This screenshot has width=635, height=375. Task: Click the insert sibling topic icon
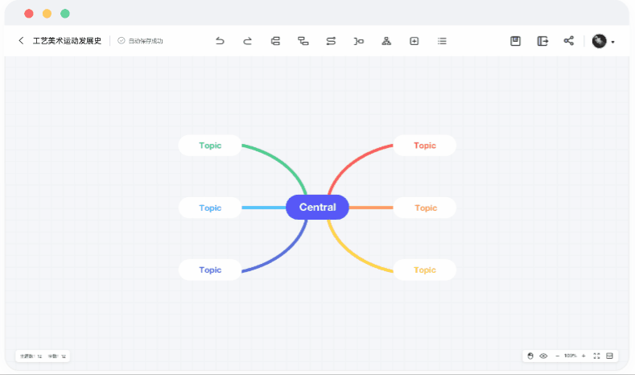click(x=275, y=41)
